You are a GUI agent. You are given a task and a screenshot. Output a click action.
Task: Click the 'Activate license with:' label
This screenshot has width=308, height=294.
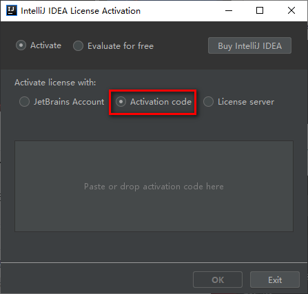55,83
